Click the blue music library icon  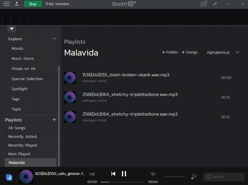9,177
